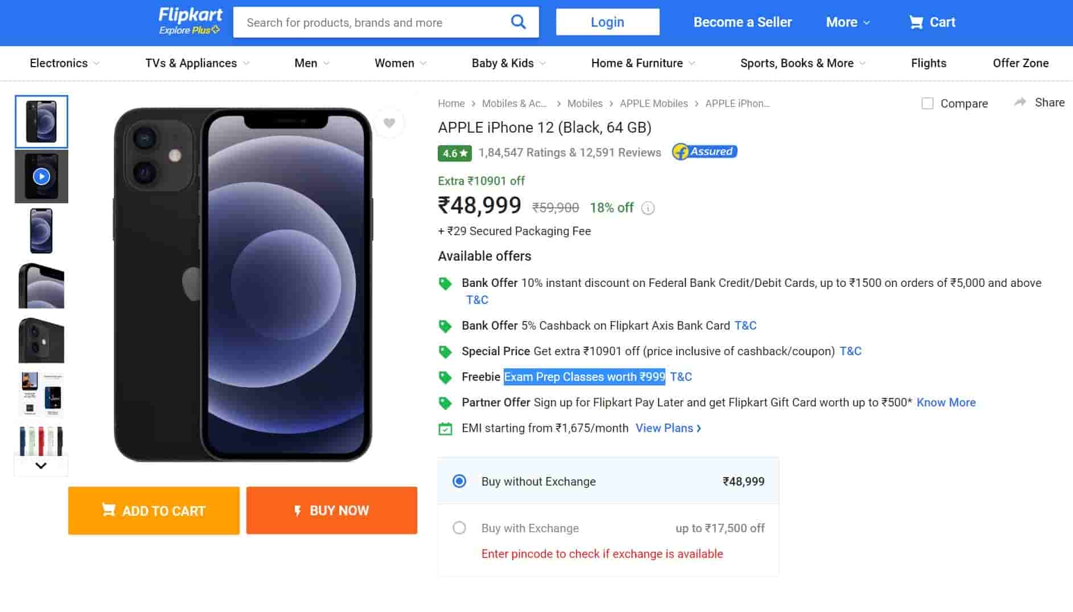
Task: Open the TVs & Appliances menu
Action: pos(197,63)
